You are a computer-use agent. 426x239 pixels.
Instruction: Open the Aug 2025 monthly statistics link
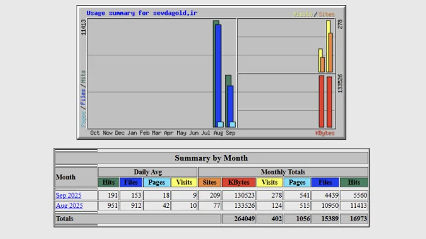69,206
